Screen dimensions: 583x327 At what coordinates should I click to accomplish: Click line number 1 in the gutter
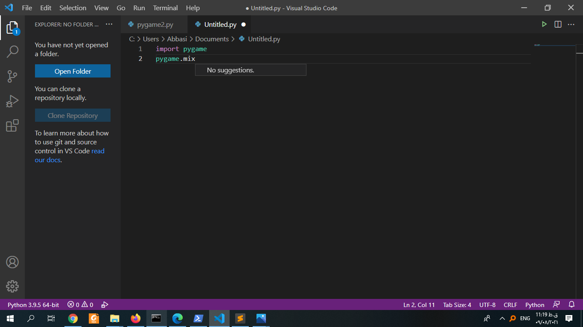tap(140, 49)
